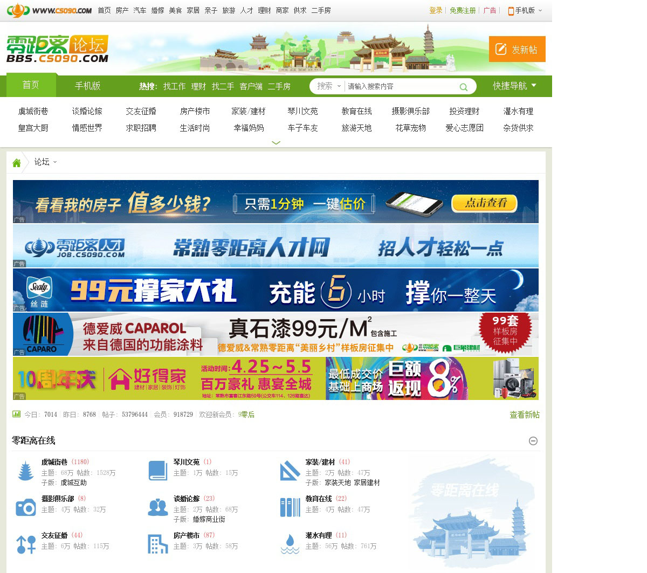Image resolution: width=647 pixels, height=573 pixels.
Task: Open the 德爱威 CAPAROL banner ad
Action: pos(276,334)
